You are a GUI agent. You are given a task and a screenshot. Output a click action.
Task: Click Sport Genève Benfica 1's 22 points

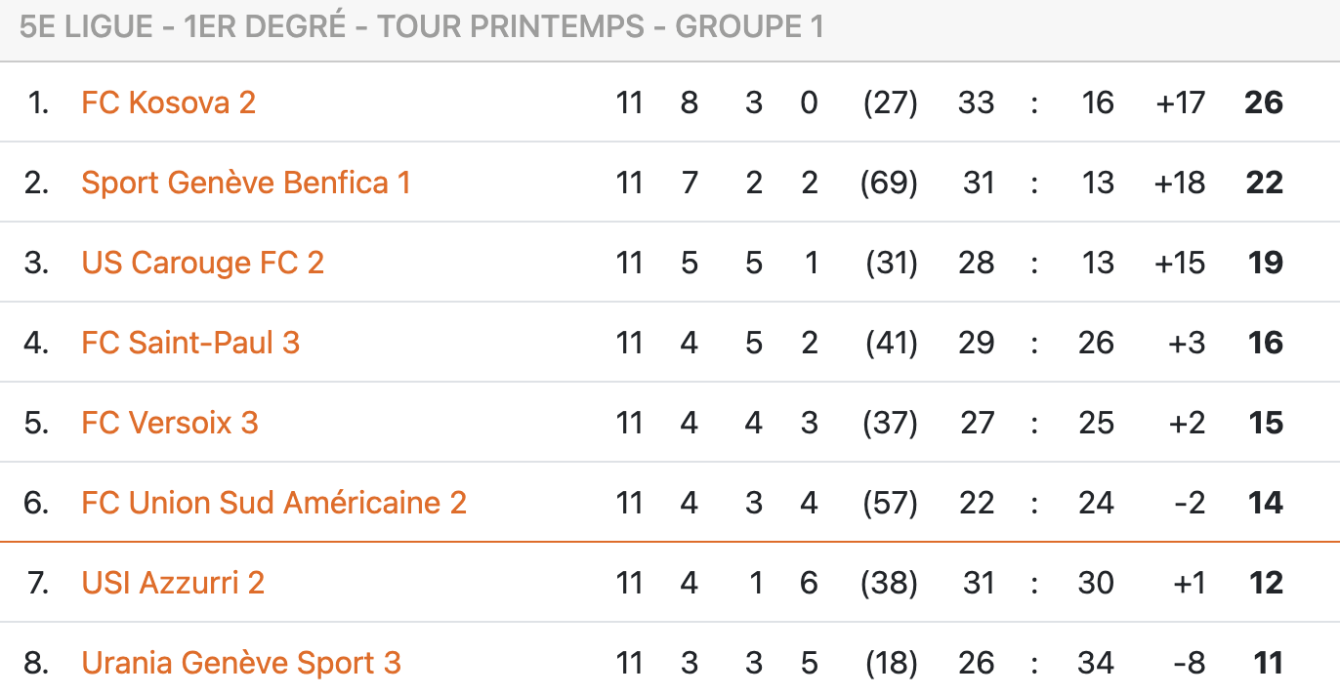point(1264,183)
